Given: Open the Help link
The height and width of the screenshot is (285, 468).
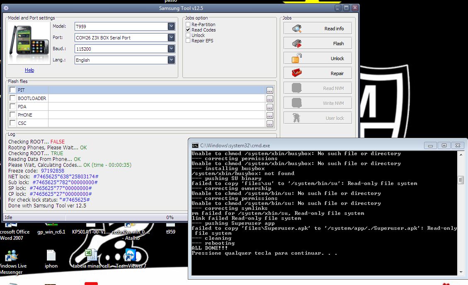Looking at the screenshot, I should [x=29, y=70].
